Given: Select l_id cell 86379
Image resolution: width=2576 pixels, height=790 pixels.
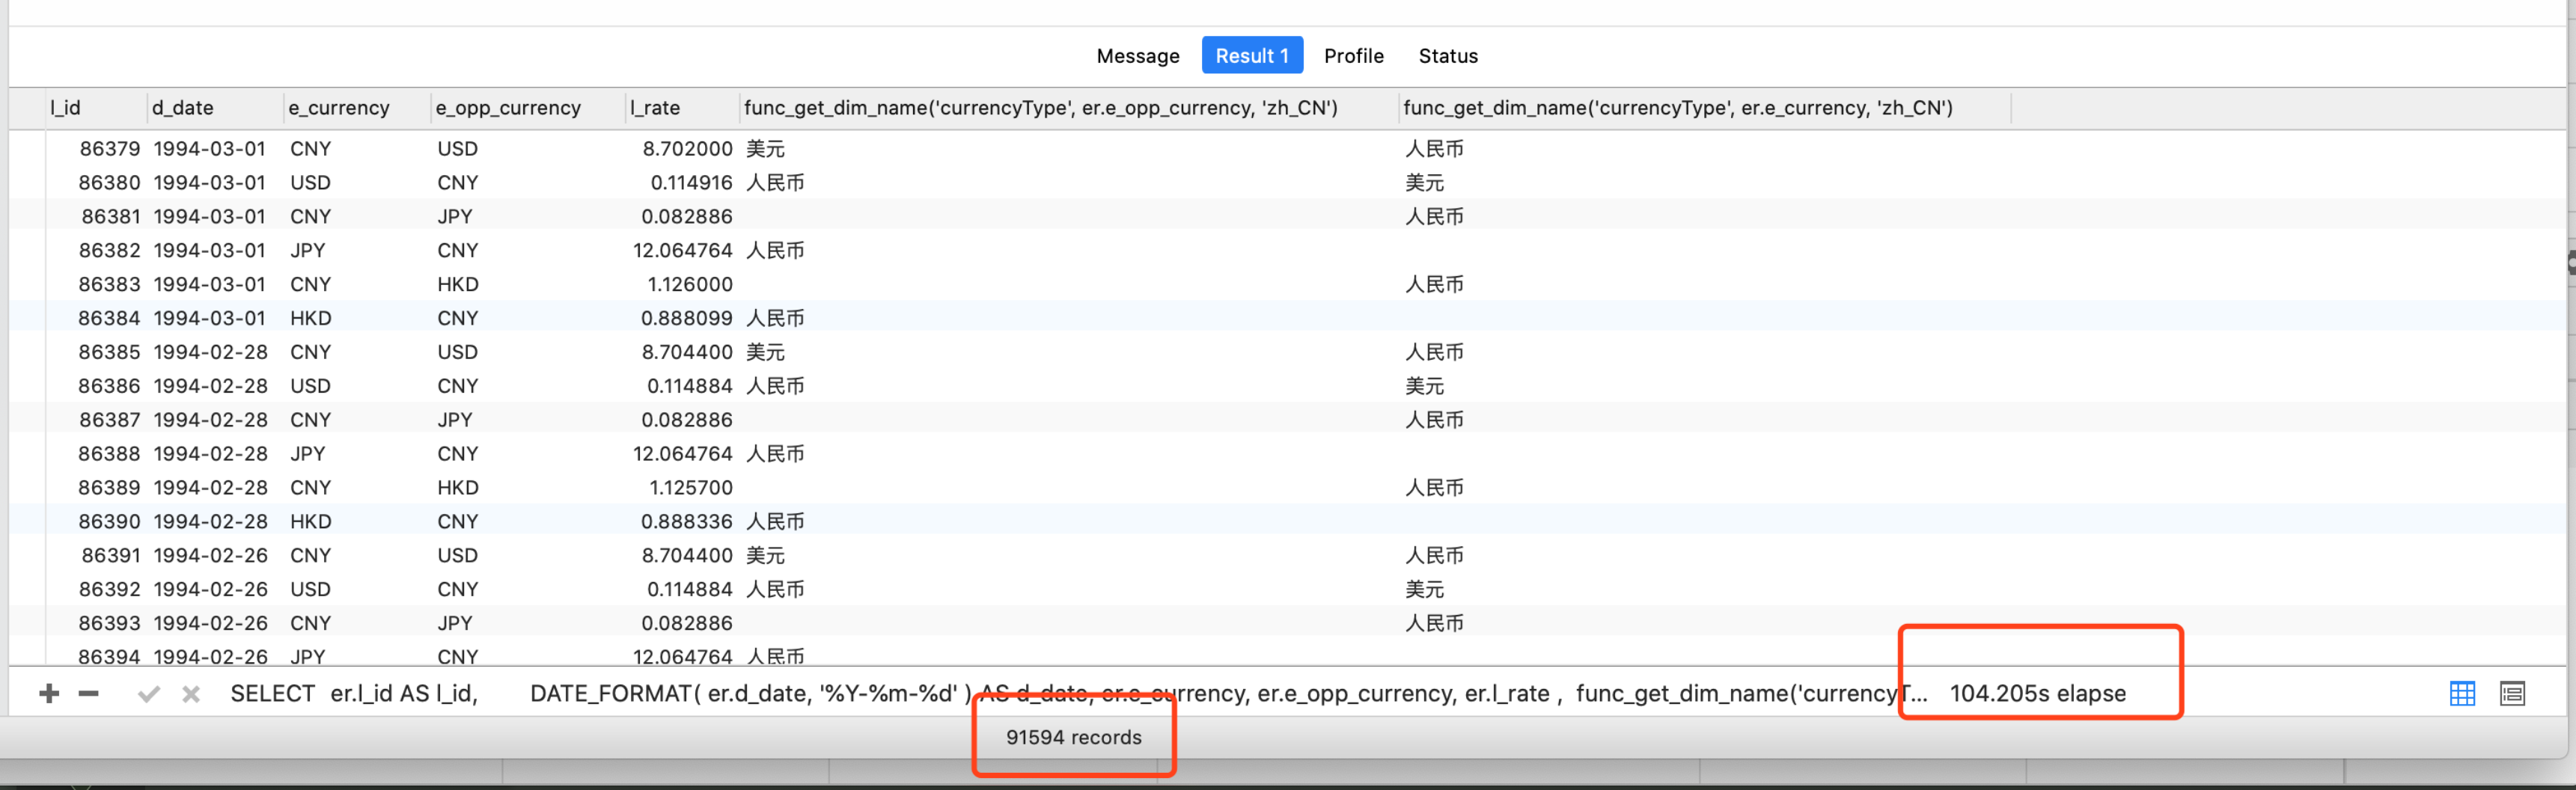Looking at the screenshot, I should (110, 149).
